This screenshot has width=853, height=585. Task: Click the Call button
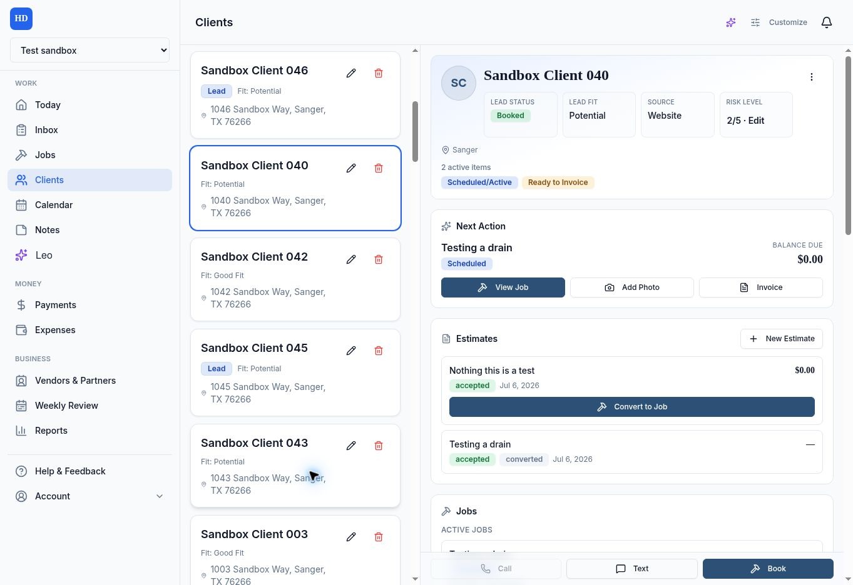(x=496, y=569)
